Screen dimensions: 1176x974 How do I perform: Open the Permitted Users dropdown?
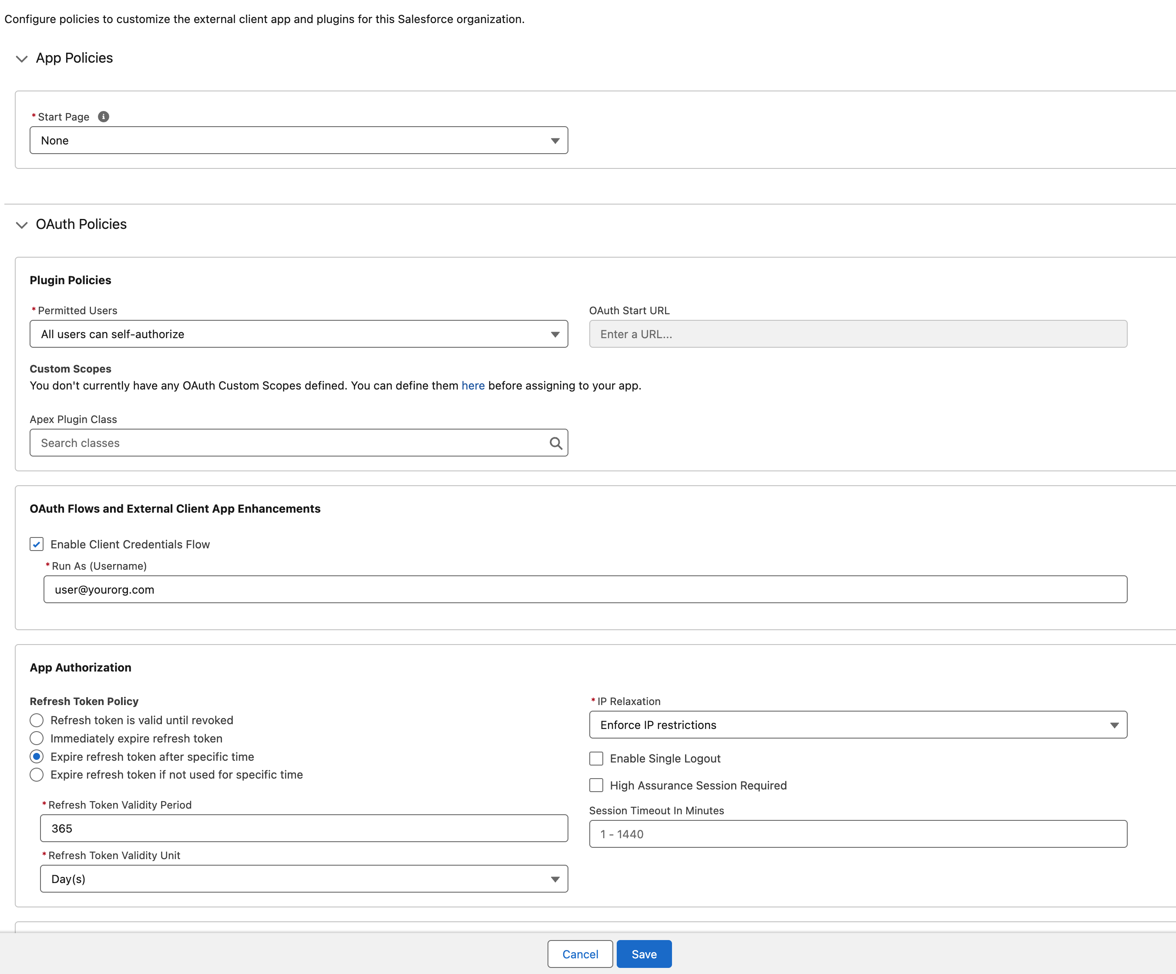coord(299,334)
